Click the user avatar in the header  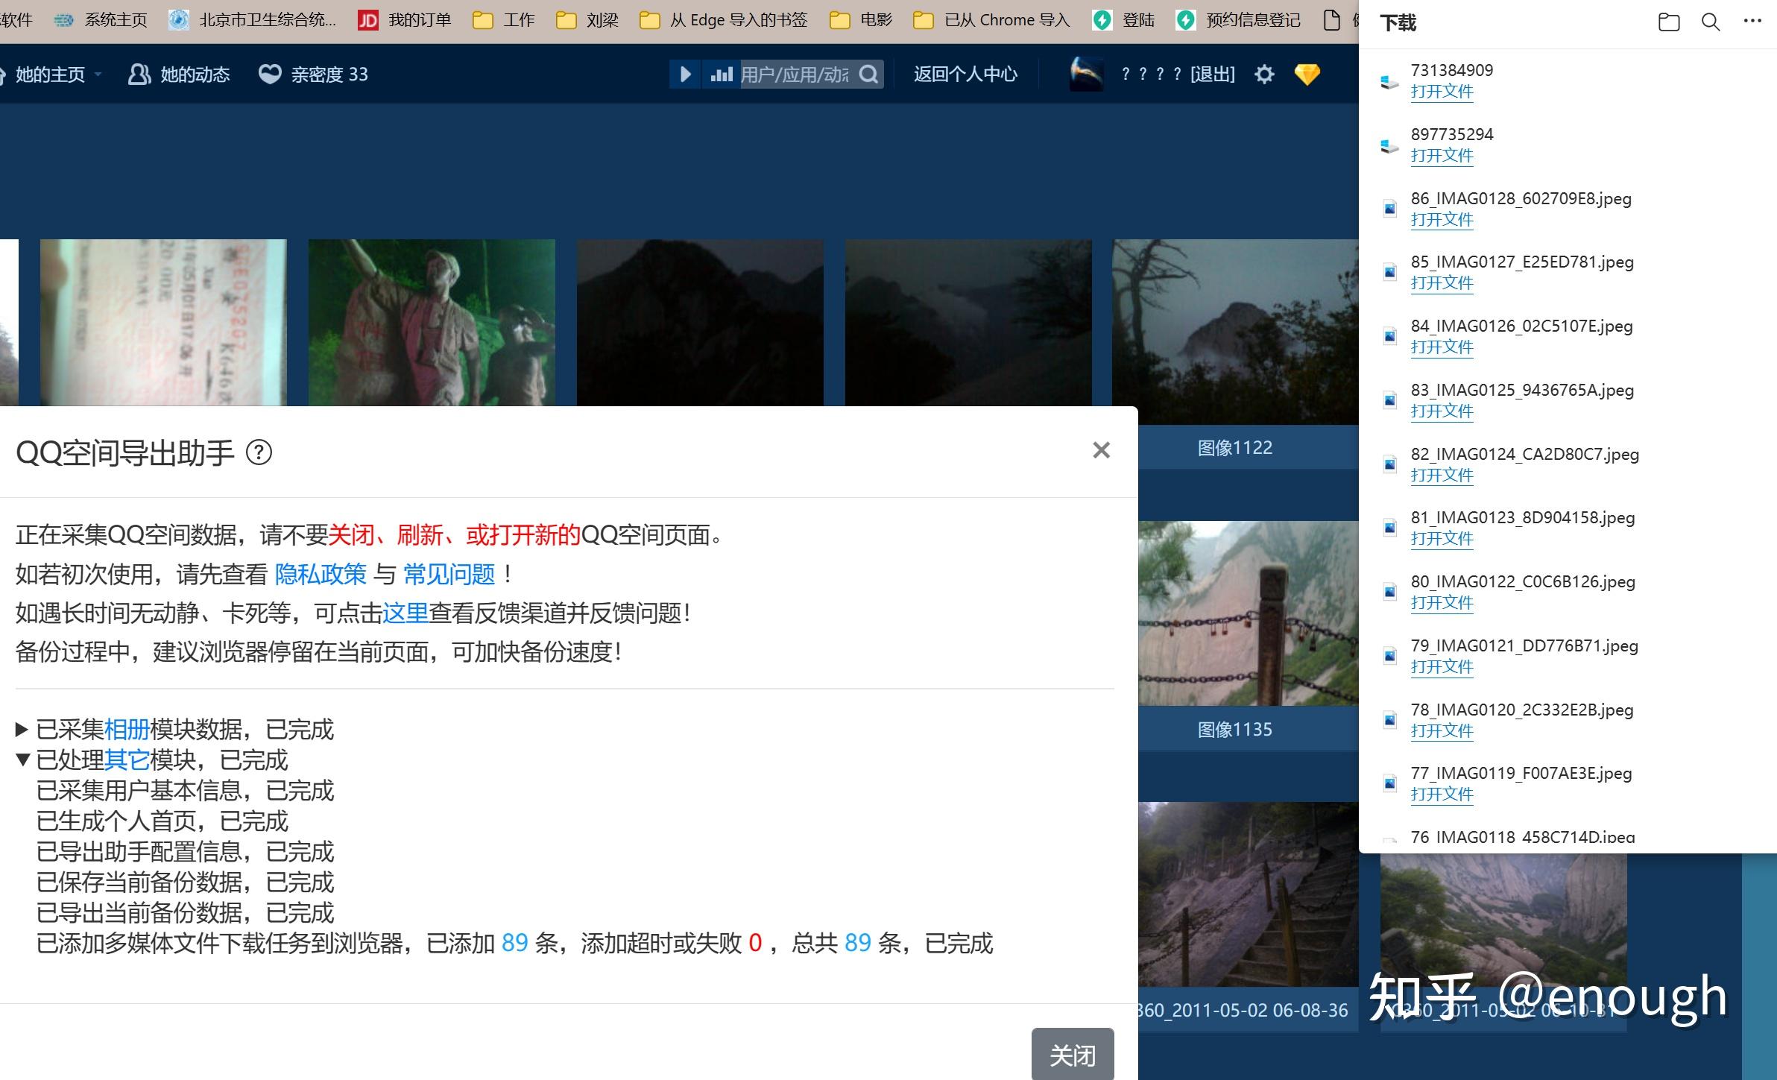(x=1086, y=74)
